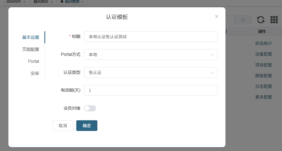This screenshot has height=151, width=282.
Task: Select the Portal side tab
Action: point(33,61)
